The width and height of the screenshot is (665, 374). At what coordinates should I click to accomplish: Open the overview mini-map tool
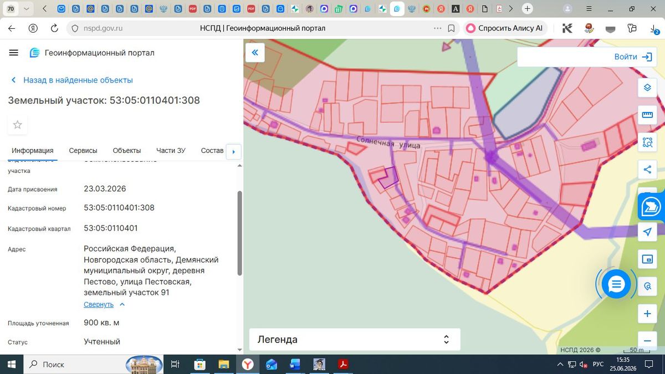tap(647, 259)
